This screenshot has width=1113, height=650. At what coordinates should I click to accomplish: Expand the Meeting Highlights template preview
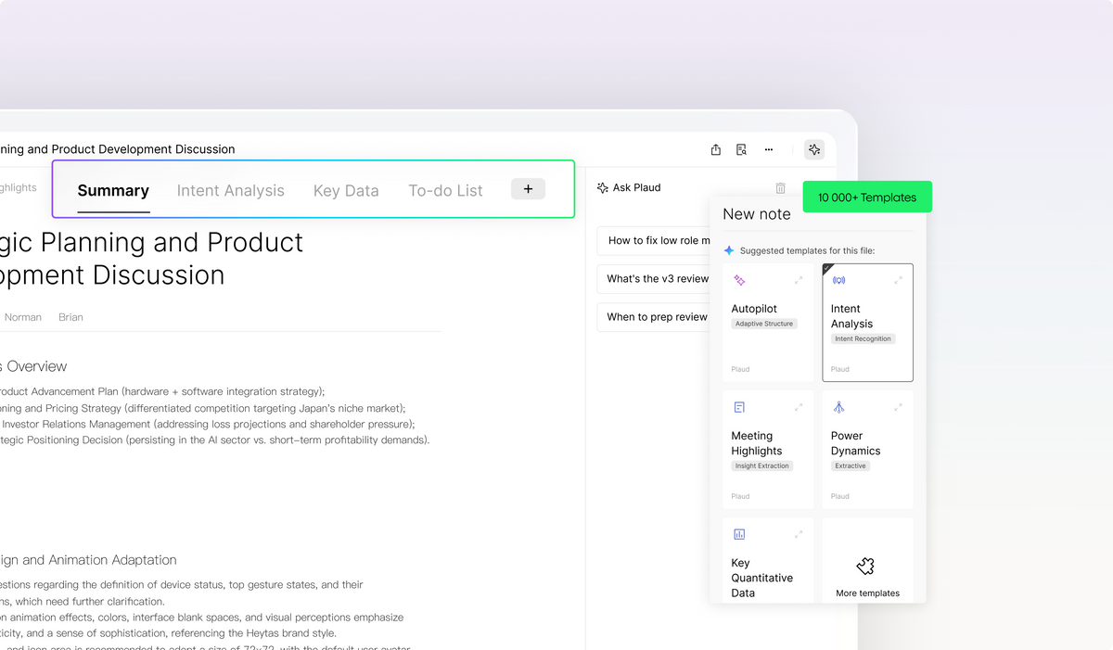(x=799, y=407)
